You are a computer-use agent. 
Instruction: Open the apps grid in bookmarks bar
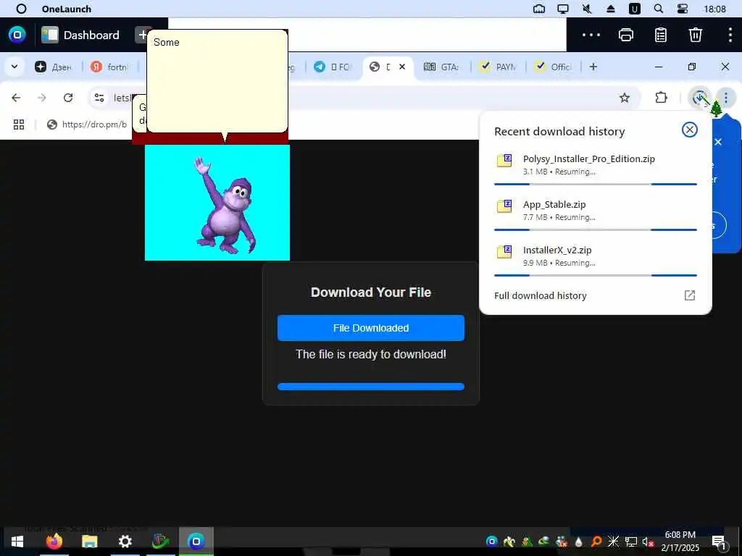19,125
